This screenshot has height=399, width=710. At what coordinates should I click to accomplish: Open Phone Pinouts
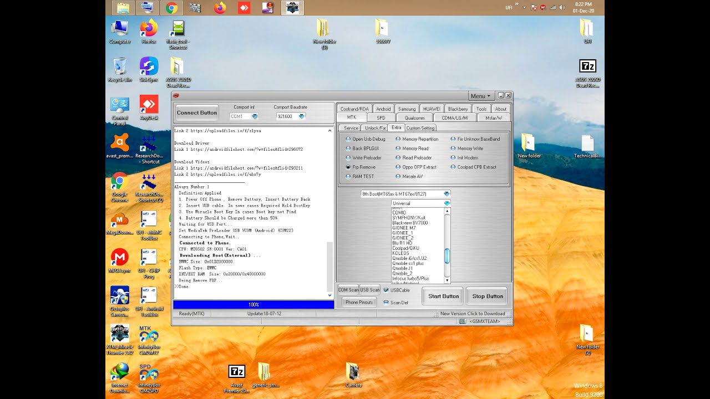point(359,302)
